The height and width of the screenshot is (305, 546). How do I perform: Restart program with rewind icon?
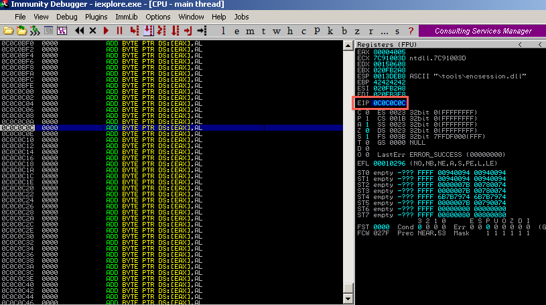[80, 31]
